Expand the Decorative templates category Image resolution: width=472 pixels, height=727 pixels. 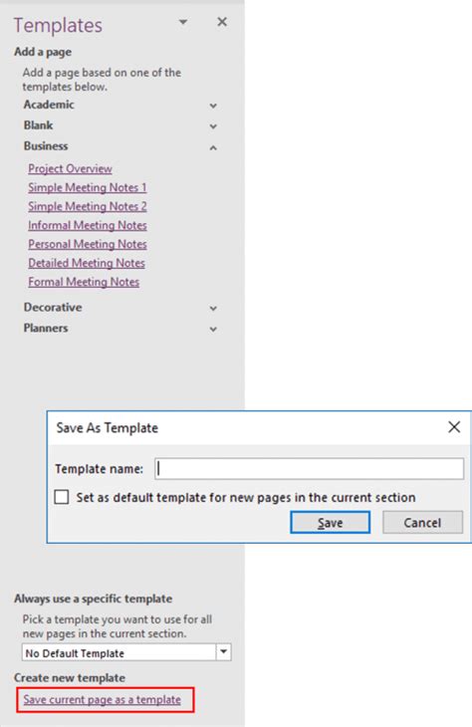(213, 308)
